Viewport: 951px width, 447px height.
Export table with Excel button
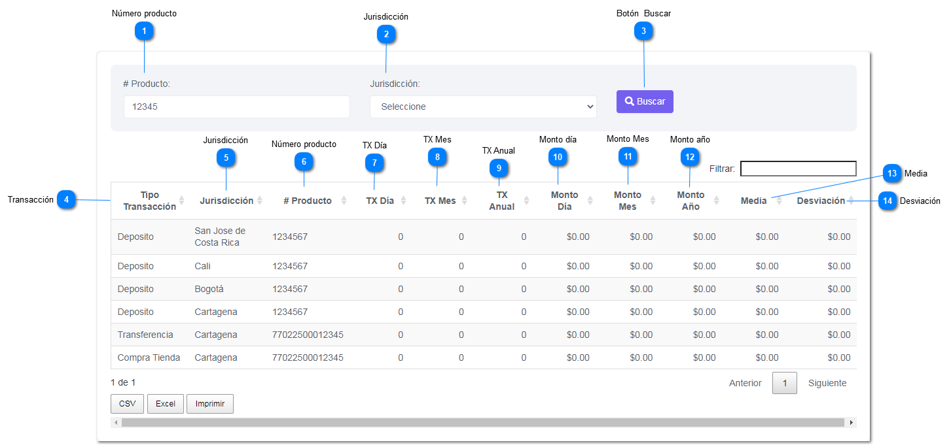[166, 404]
